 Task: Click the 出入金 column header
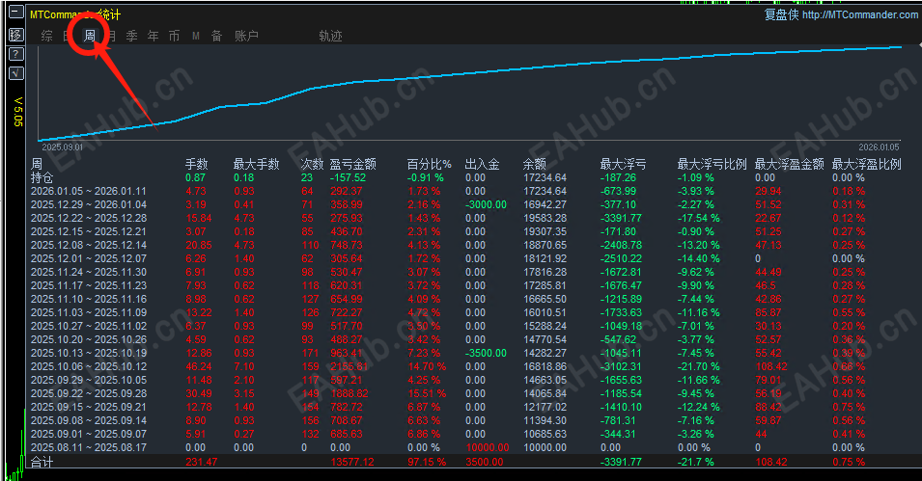pos(482,165)
